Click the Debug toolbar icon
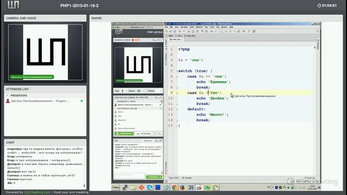Screen dimensions: 347x195 tap(230, 31)
